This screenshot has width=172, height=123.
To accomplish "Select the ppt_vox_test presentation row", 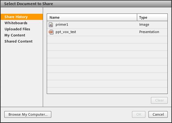I will [107, 32].
